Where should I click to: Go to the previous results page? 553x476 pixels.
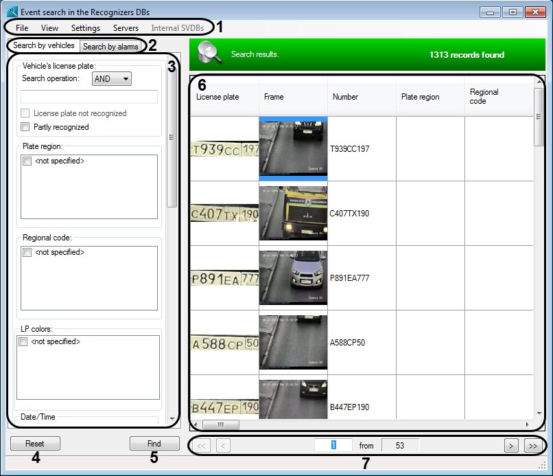pos(223,445)
